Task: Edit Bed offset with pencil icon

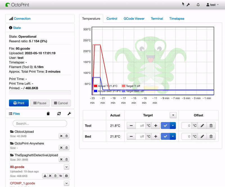Action: tap(202, 136)
